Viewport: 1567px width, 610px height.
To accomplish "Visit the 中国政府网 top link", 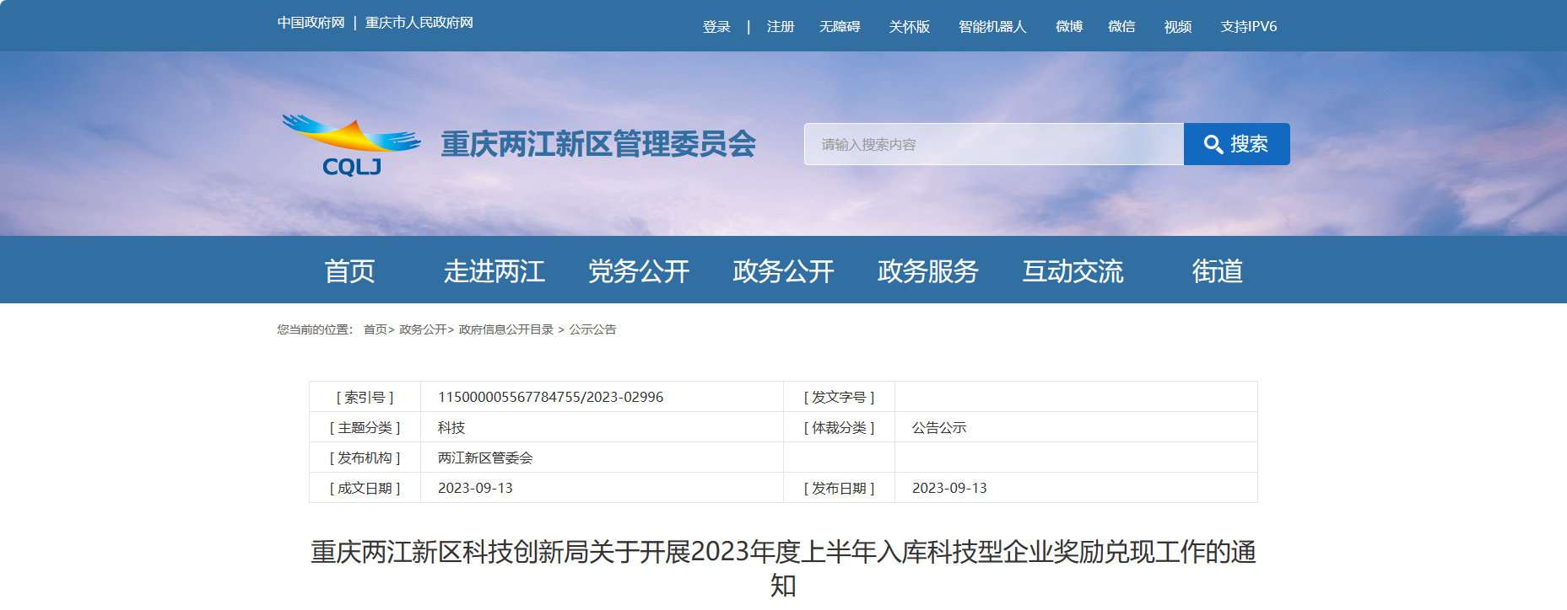I will (311, 23).
